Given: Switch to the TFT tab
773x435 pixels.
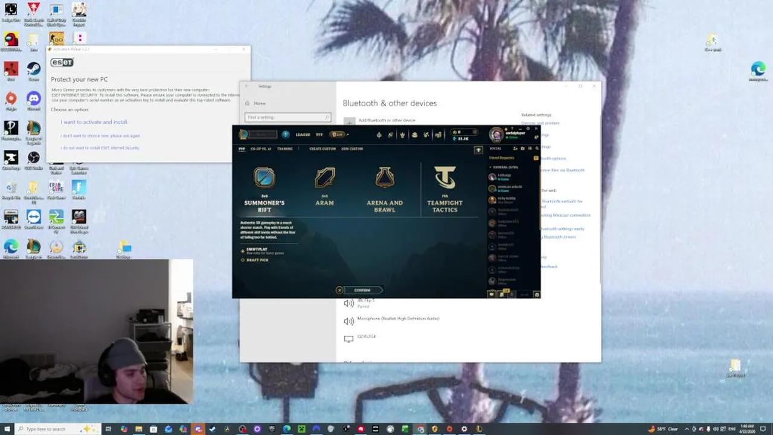Looking at the screenshot, I should coord(319,135).
